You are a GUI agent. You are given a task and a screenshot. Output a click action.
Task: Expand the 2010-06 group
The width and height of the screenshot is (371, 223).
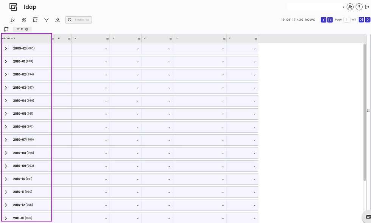tap(6, 127)
